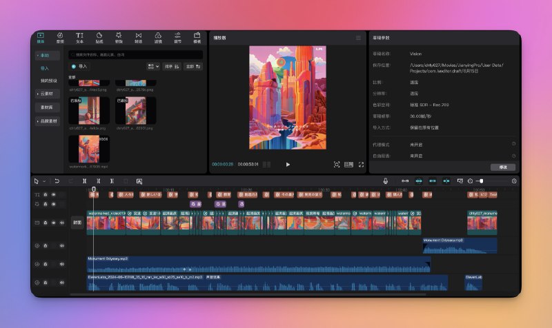Open the player panel hamburger menu
This screenshot has height=328, width=552.
coord(358,38)
